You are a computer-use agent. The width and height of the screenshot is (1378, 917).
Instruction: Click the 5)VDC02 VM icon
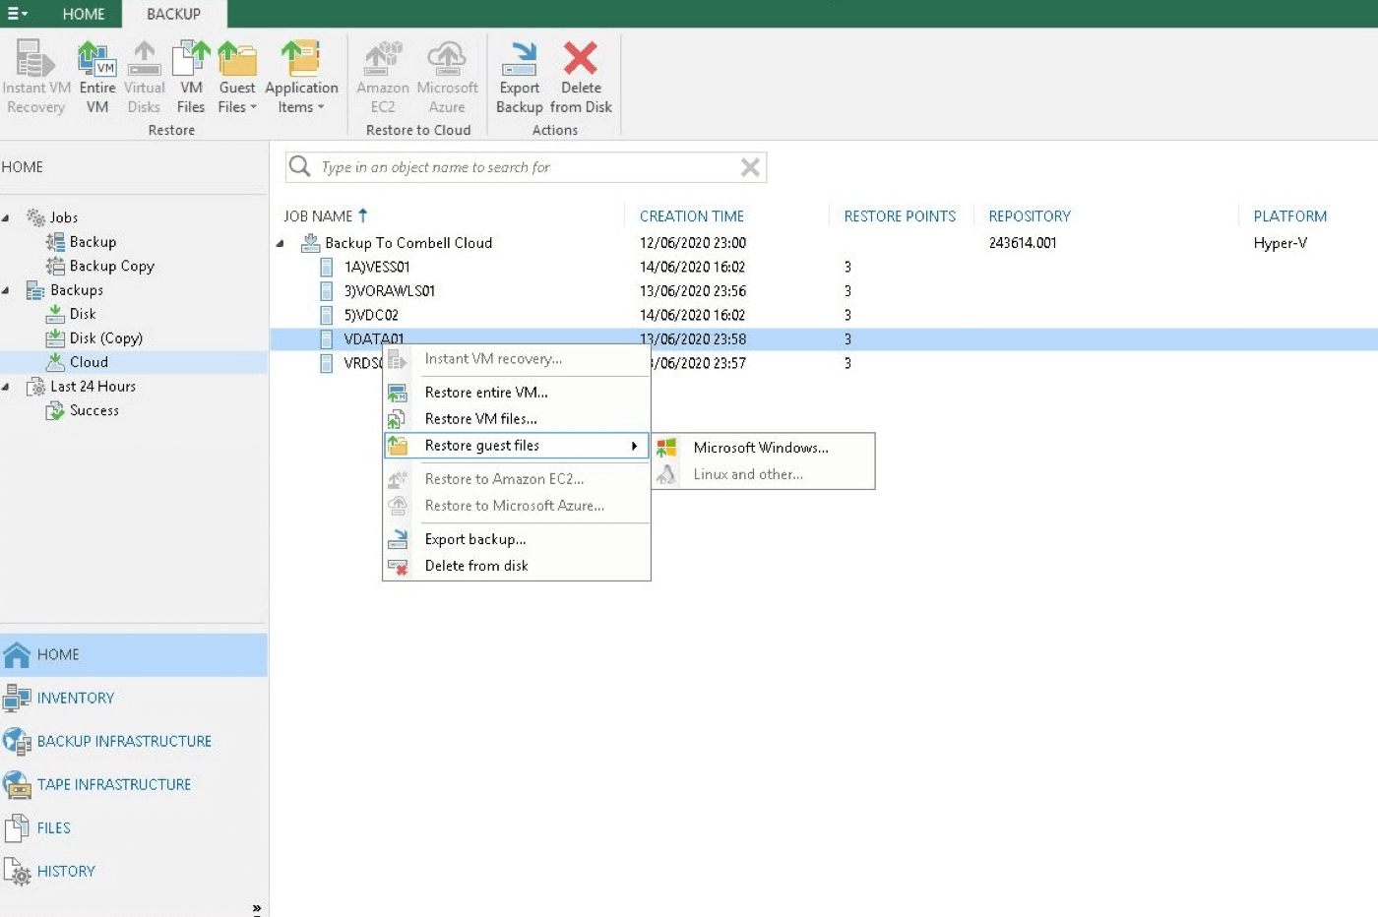pyautogui.click(x=326, y=315)
